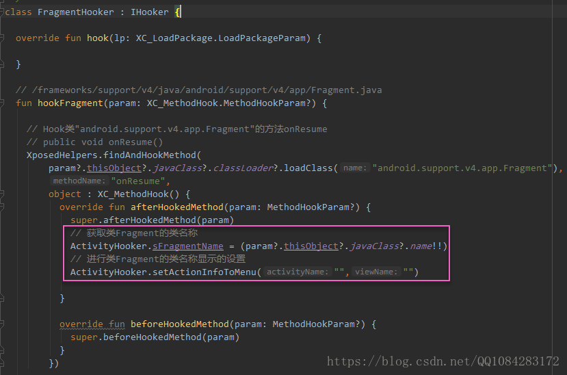
Task: Click the lp parameter name
Action: point(120,38)
